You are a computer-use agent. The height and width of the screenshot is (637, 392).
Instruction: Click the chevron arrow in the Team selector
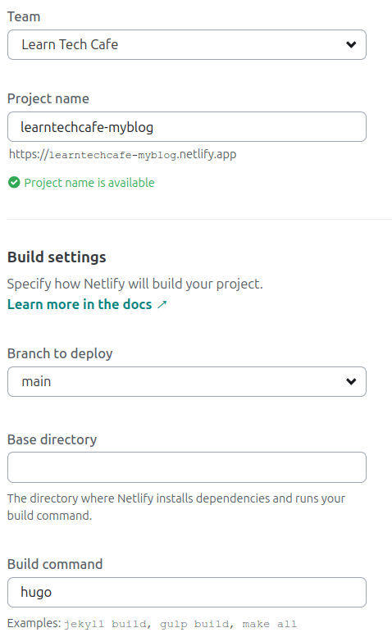351,45
